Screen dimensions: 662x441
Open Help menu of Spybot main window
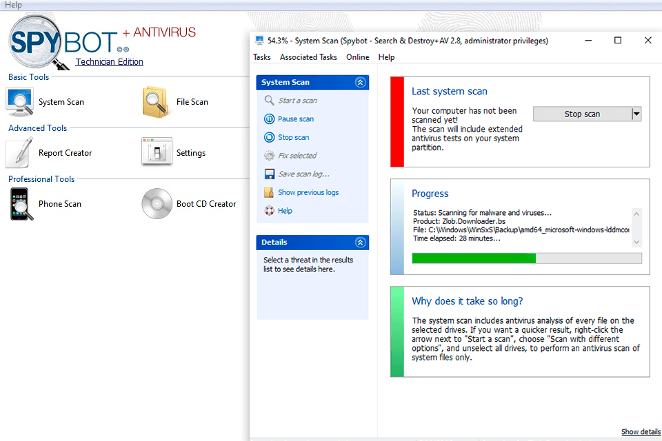coord(13,5)
